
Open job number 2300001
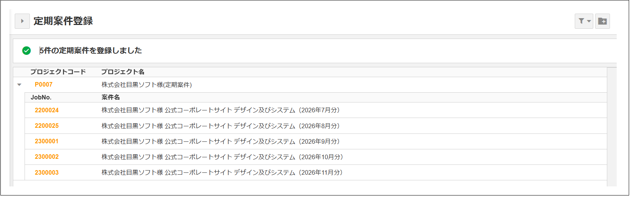point(46,141)
